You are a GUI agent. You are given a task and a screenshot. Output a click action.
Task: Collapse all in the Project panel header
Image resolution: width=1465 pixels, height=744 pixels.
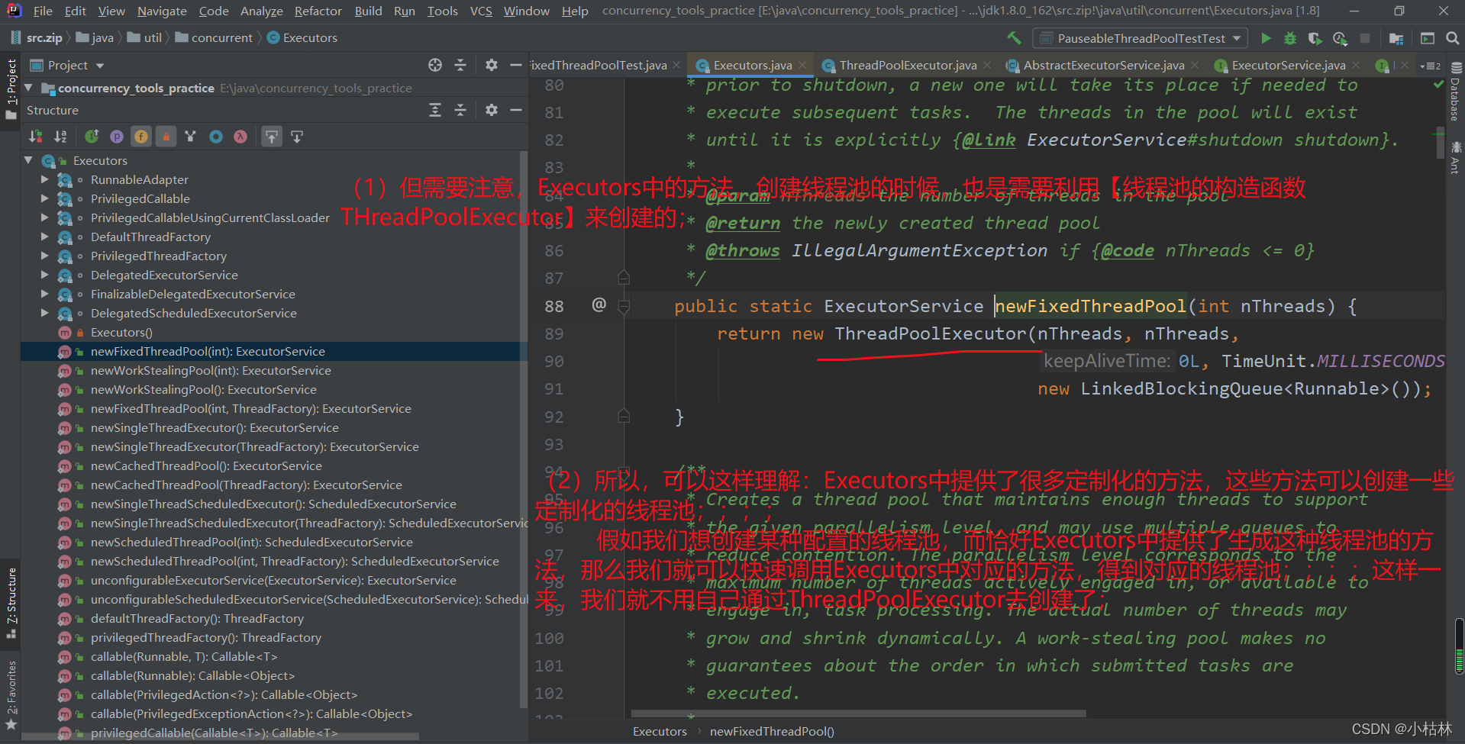coord(460,65)
